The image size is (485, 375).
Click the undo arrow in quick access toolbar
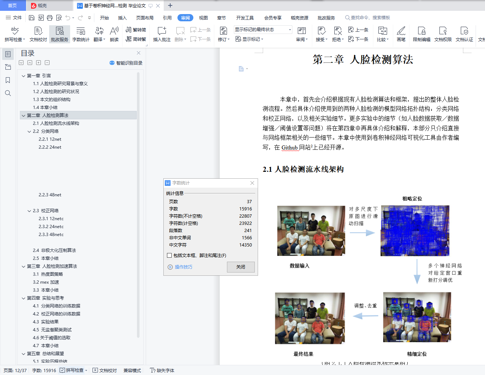68,18
